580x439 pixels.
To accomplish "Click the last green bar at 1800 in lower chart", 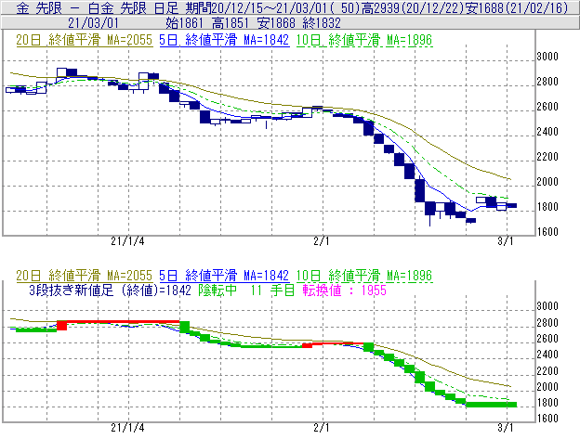I will (x=491, y=405).
